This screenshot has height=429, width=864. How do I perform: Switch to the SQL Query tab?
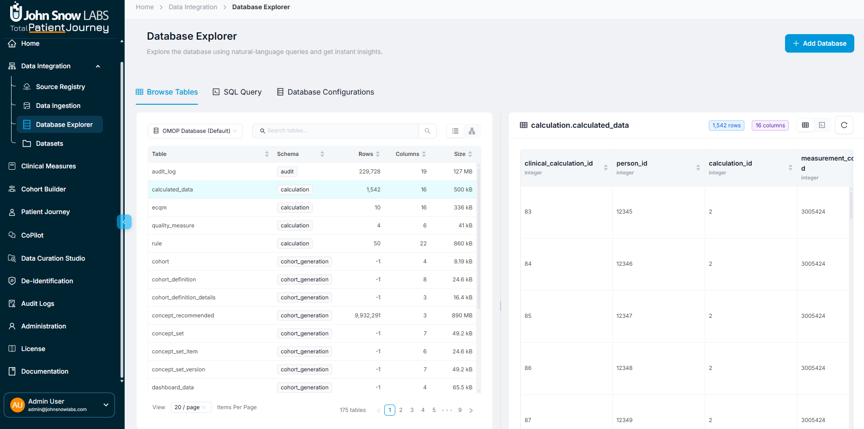click(237, 92)
